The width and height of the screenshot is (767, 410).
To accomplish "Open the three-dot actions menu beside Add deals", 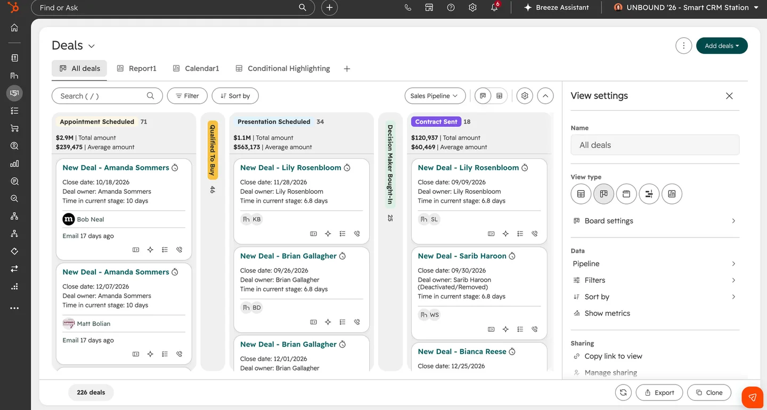I will pos(684,46).
